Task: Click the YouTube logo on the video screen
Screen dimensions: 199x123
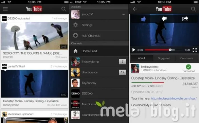Action: pos(164,9)
